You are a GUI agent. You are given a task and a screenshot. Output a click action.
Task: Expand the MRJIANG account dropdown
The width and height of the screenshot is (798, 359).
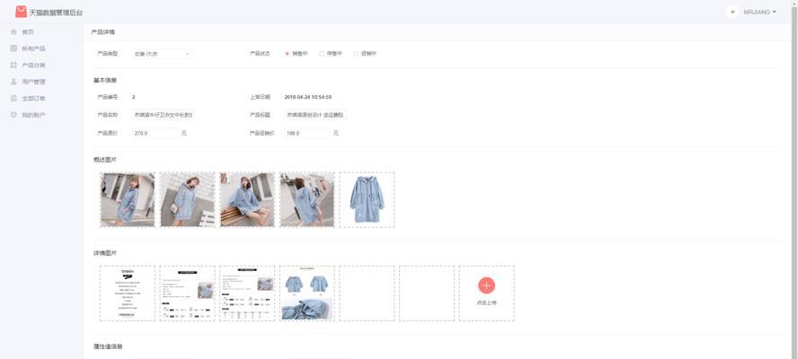(x=760, y=12)
